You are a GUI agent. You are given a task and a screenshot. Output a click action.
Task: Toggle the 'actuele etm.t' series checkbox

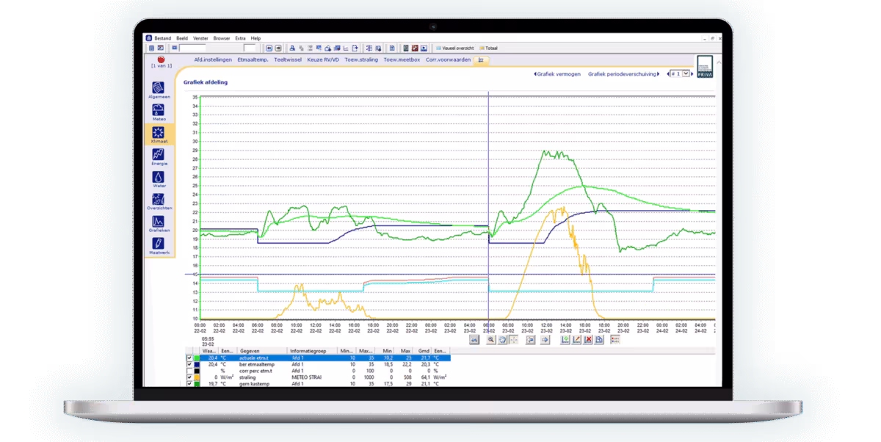coord(189,358)
